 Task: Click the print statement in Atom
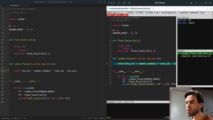[x=44, y=98]
